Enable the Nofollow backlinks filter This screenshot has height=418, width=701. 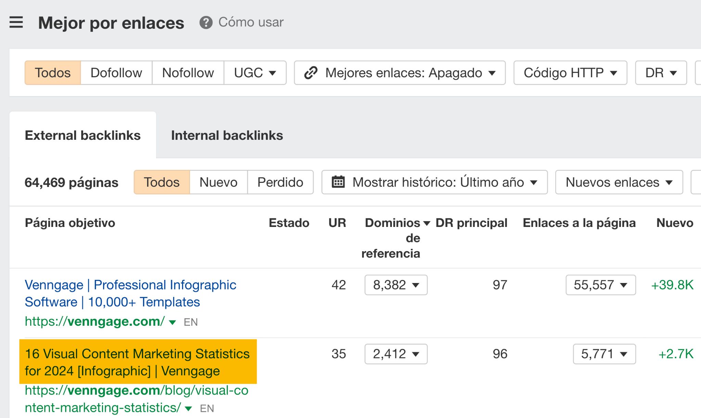click(x=188, y=72)
